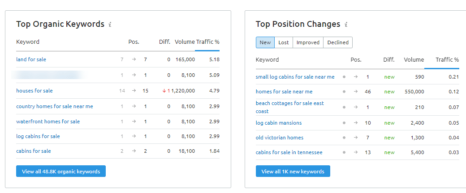Click the 550,000 volume value

[x=414, y=92]
